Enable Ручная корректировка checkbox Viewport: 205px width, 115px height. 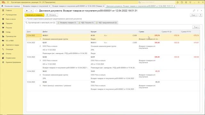26,19
